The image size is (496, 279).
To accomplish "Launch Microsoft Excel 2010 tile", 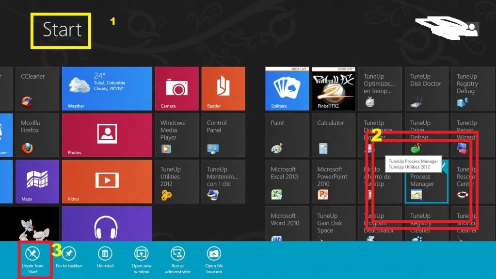I will coord(287,182).
